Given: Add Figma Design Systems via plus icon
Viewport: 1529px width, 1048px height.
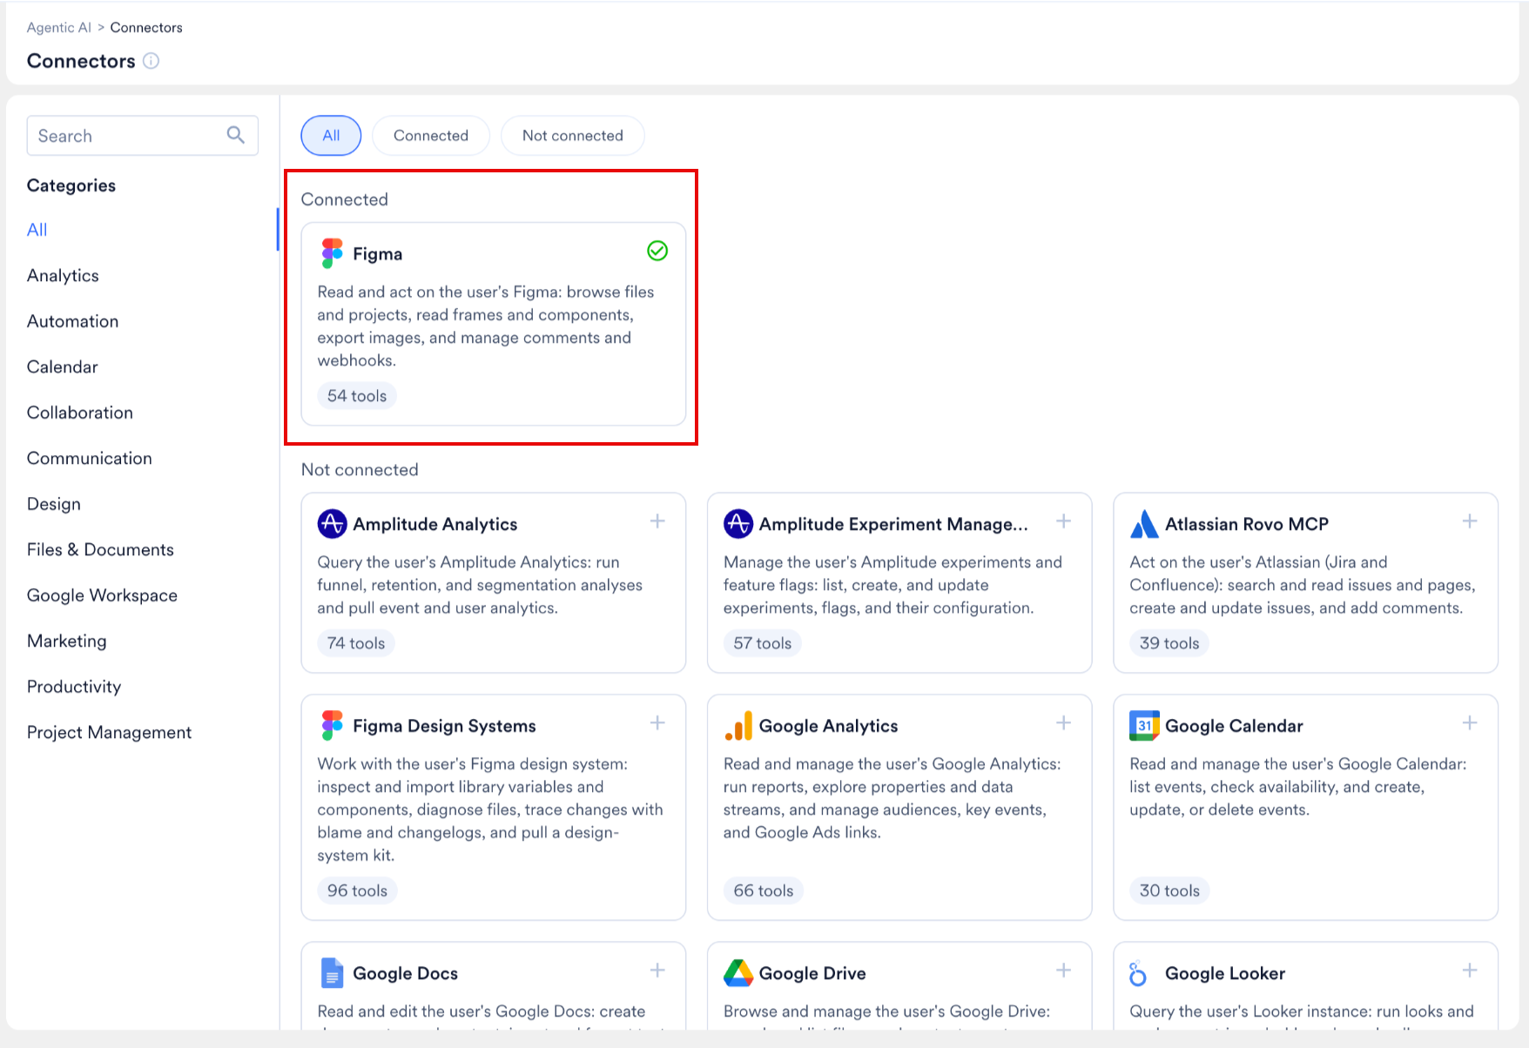Looking at the screenshot, I should point(657,723).
